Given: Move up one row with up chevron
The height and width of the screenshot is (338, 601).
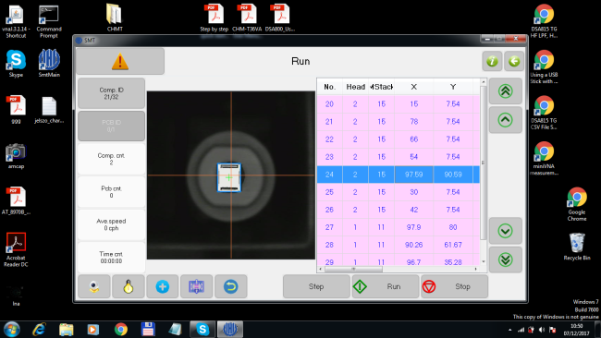Looking at the screenshot, I should pos(506,120).
